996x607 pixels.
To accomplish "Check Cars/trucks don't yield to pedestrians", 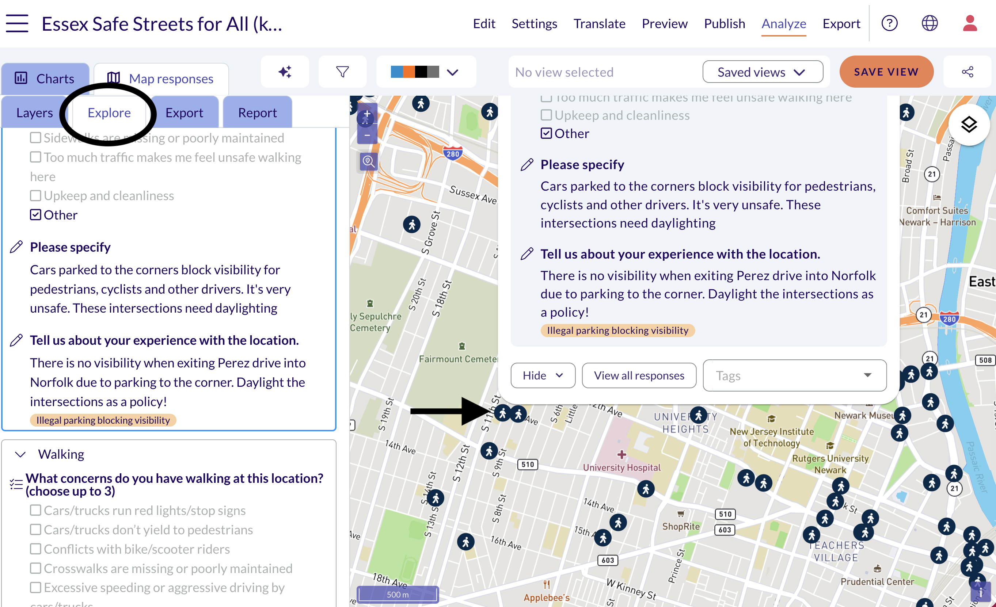I will coord(35,530).
